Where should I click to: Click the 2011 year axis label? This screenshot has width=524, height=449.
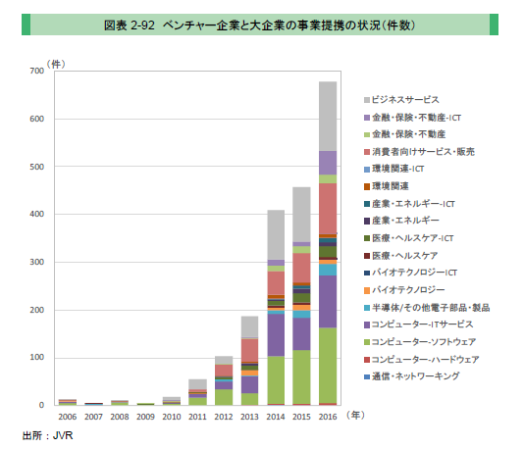pyautogui.click(x=197, y=417)
